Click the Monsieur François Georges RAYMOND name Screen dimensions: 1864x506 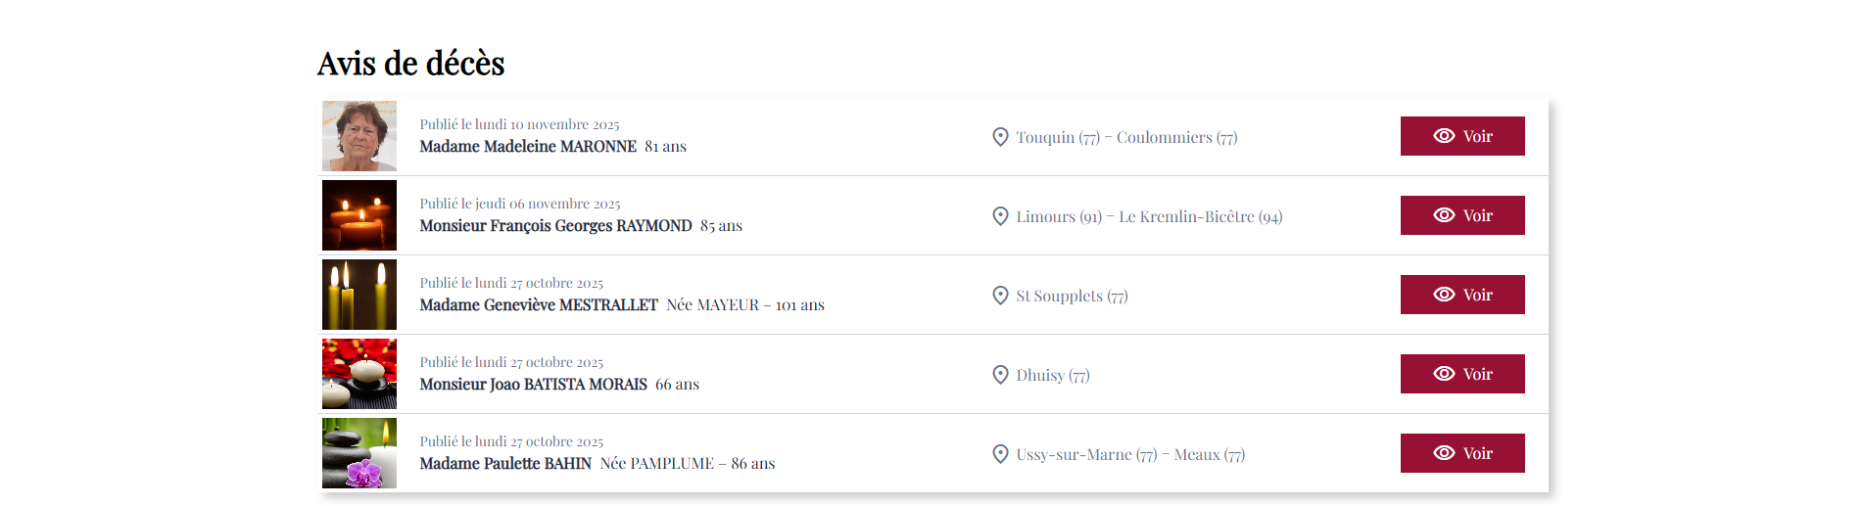555,226
